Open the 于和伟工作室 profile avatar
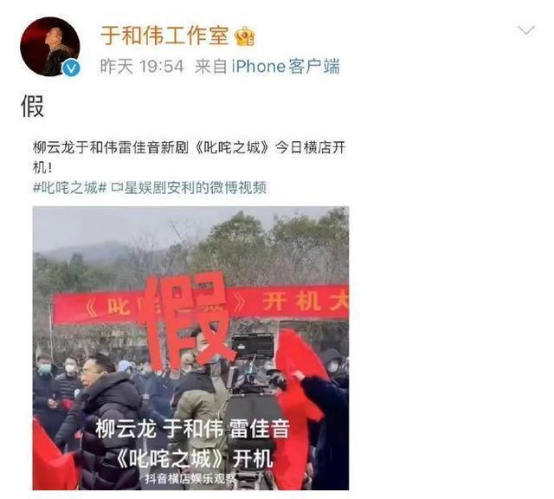Image resolution: width=554 pixels, height=499 pixels. click(50, 46)
